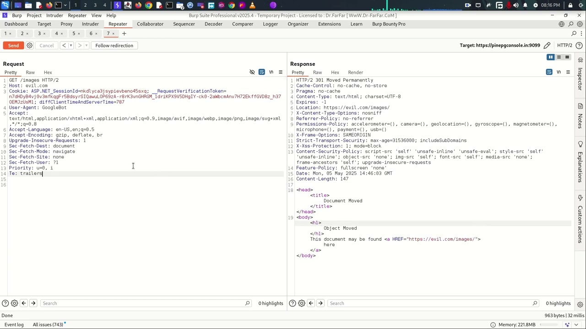Toggle request show newline characters
This screenshot has width=586, height=329.
pyautogui.click(x=271, y=72)
